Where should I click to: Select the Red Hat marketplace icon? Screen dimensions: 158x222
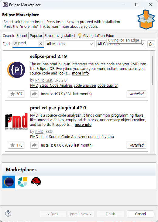36,181
